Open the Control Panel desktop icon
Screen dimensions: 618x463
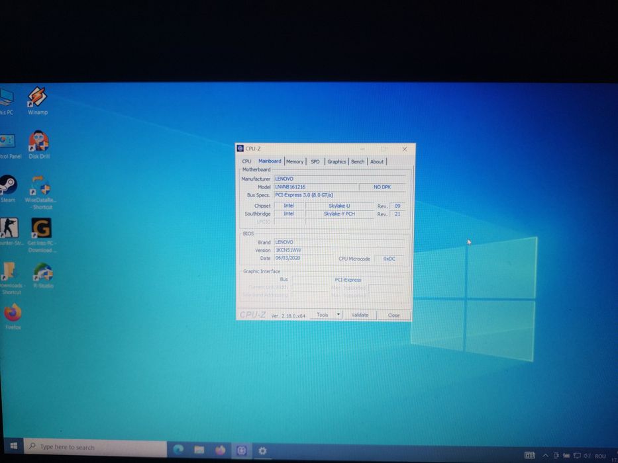[9, 146]
